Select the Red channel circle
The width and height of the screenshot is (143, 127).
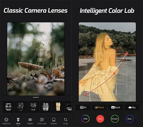(100, 119)
